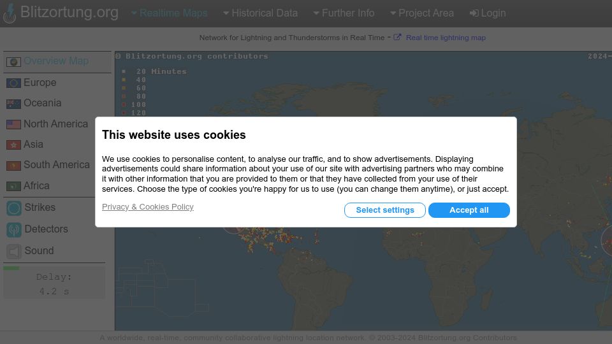Click the 100 minutes legend color swatch

point(124,104)
